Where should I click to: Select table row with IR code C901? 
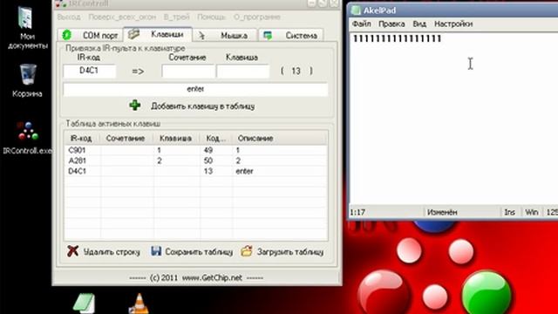195,150
